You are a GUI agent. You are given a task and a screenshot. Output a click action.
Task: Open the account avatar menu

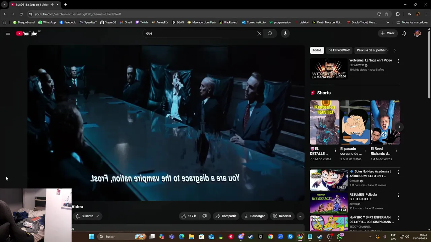417,33
